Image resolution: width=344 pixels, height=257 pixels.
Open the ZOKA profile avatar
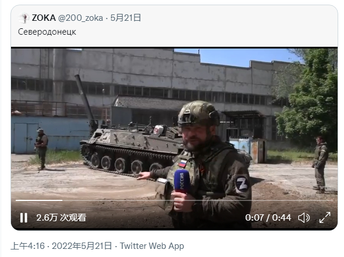click(x=24, y=18)
